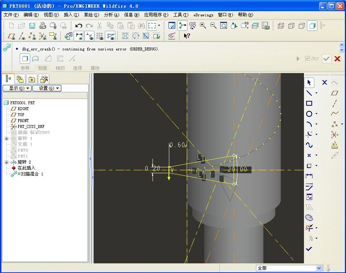Select the Point sketch tool
This screenshot has width=346, height=273.
309,155
